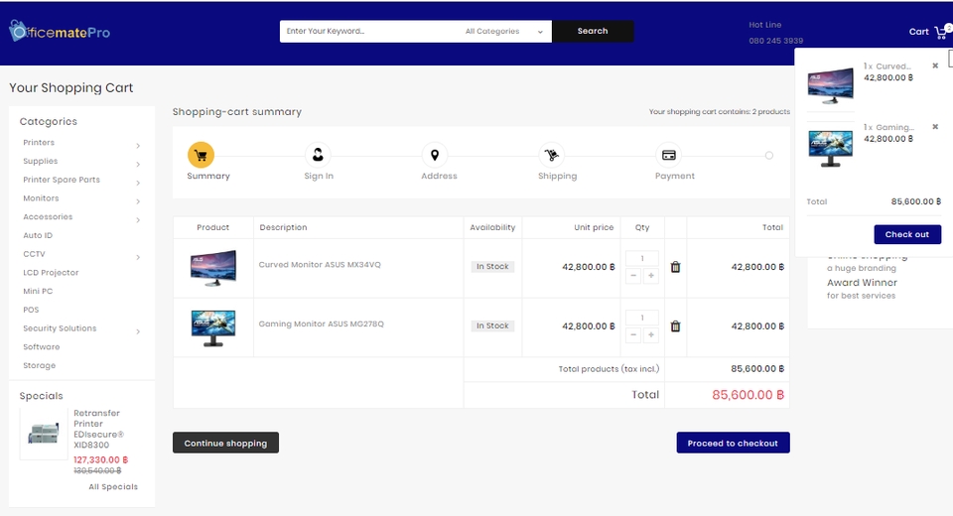Click Curved monitor thumbnail in cart popup
The height and width of the screenshot is (516, 953).
pyautogui.click(x=830, y=85)
